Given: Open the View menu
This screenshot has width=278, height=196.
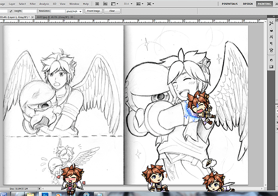Looking at the screenshot, I should coord(62,4).
